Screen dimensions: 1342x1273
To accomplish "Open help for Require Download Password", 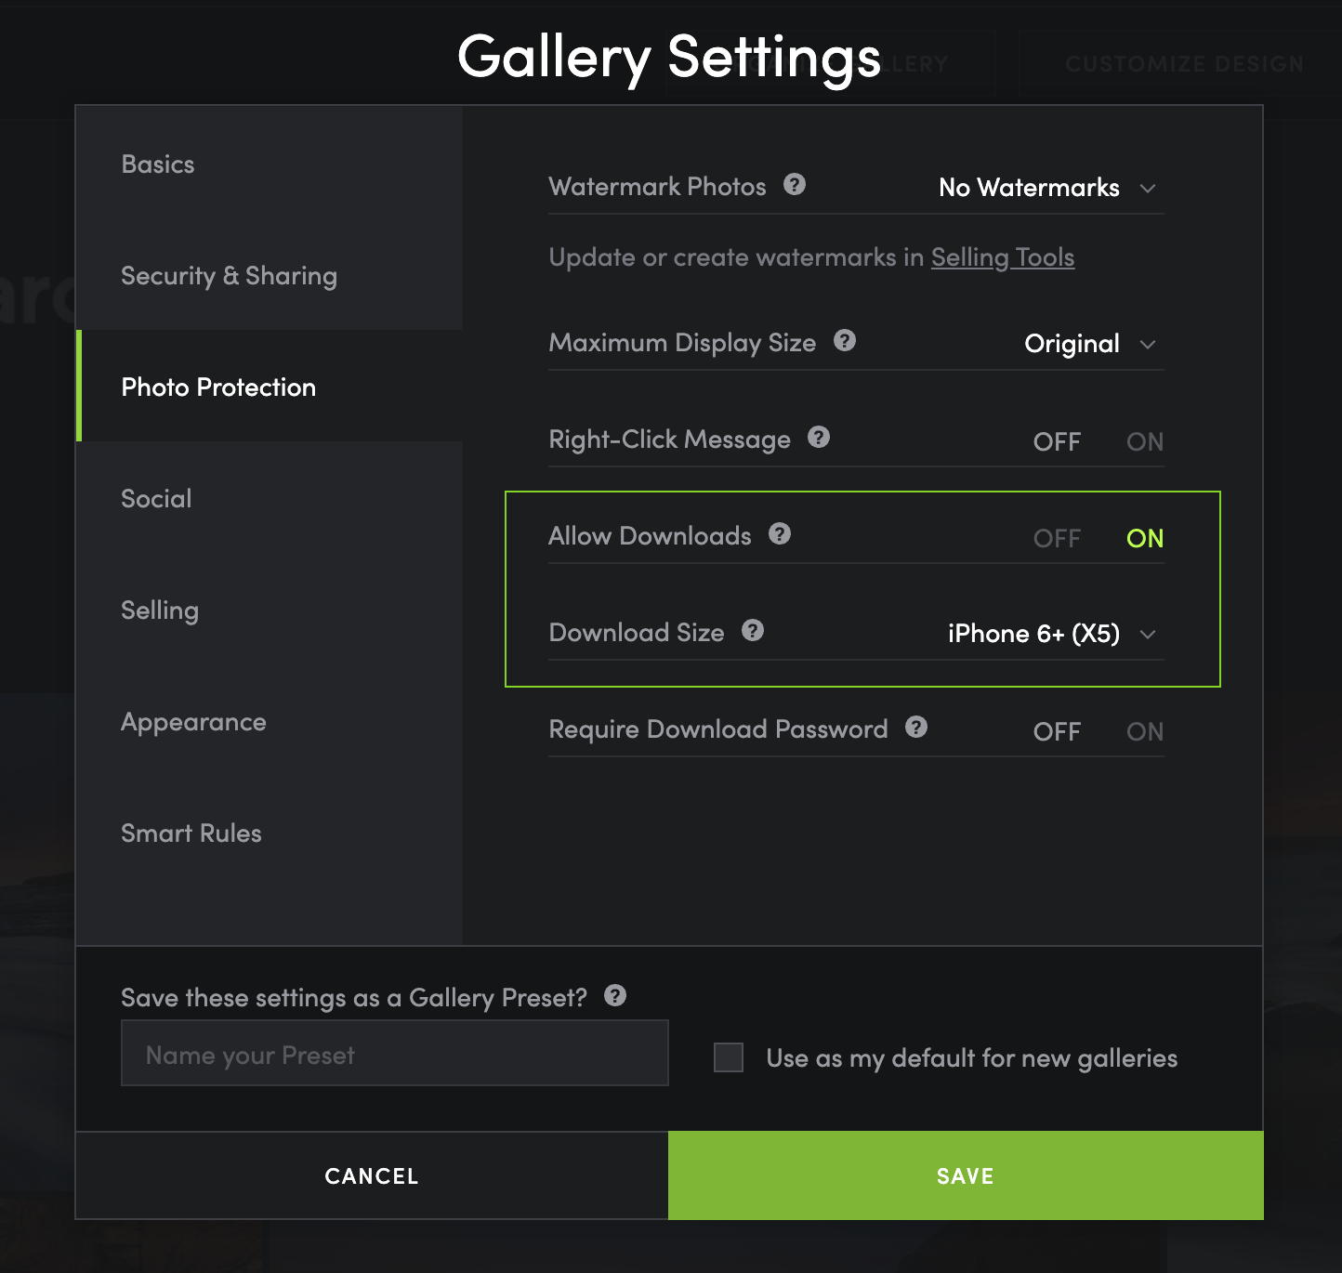I will 916,728.
